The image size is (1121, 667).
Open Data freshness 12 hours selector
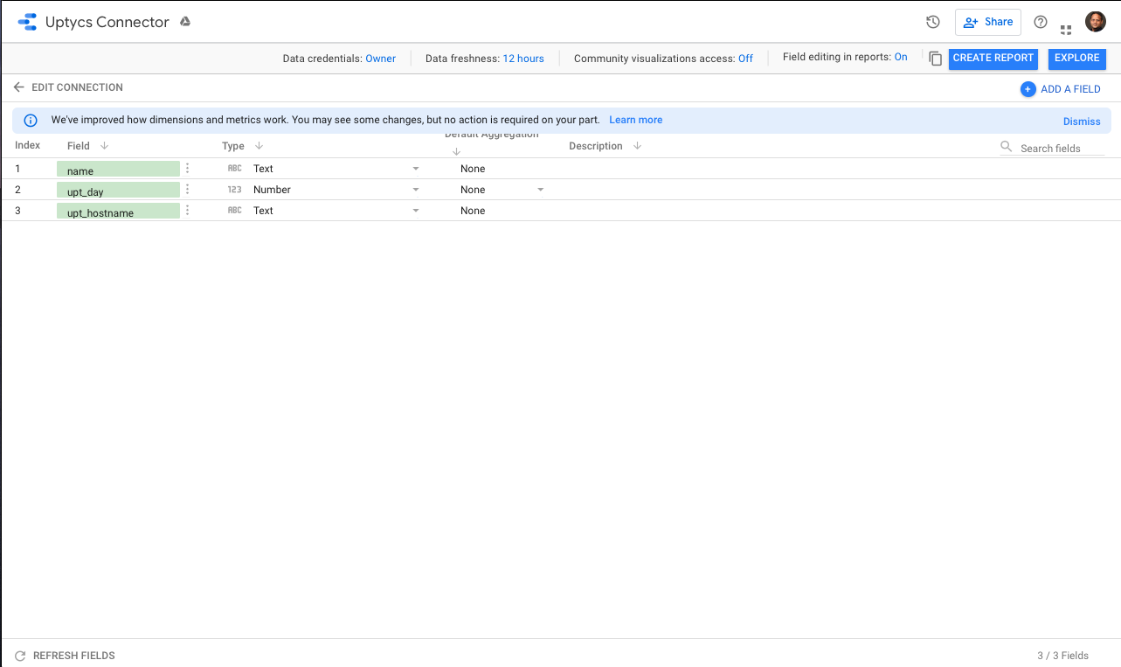point(522,59)
